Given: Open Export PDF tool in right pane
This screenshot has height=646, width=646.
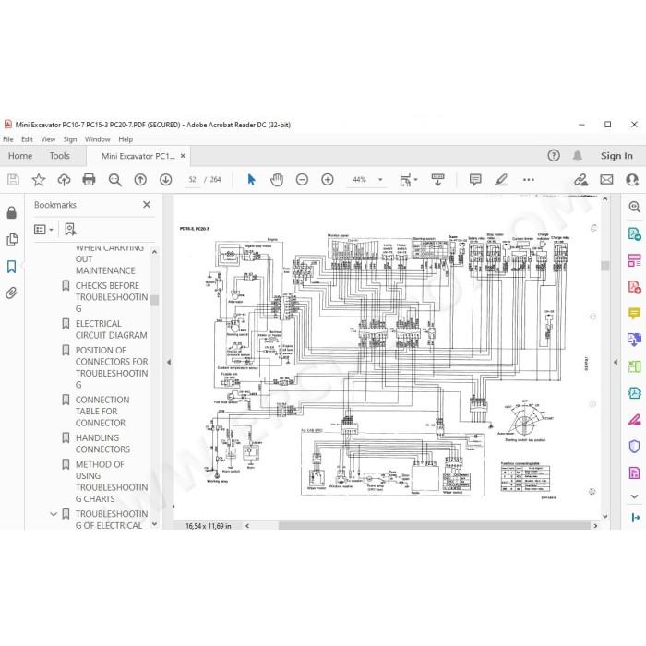Looking at the screenshot, I should [634, 233].
